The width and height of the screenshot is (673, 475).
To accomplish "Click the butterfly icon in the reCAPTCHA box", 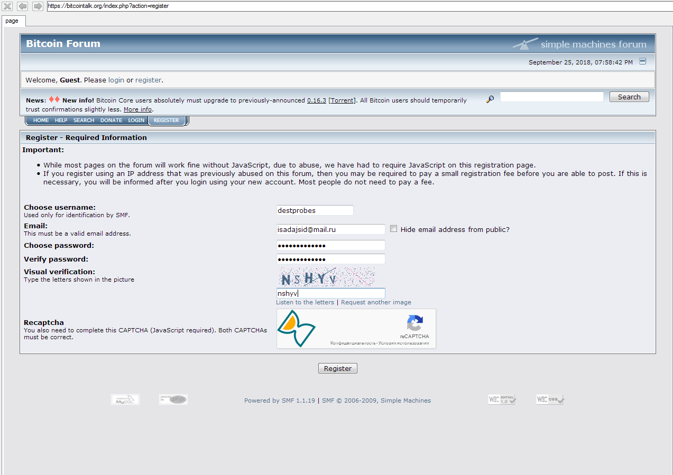I will [296, 328].
